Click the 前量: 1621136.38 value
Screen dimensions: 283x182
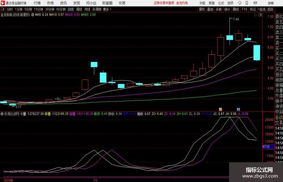81,114
